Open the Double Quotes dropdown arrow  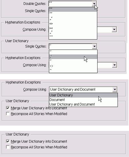(94, 4)
